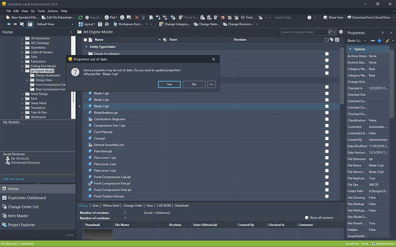This screenshot has width=396, height=247.
Task: Tick the checkbox for Blade-1.ipt row
Action: point(327,93)
